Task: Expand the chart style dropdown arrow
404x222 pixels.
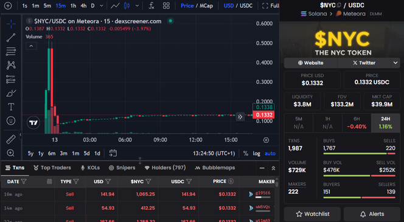Action: click(137, 5)
